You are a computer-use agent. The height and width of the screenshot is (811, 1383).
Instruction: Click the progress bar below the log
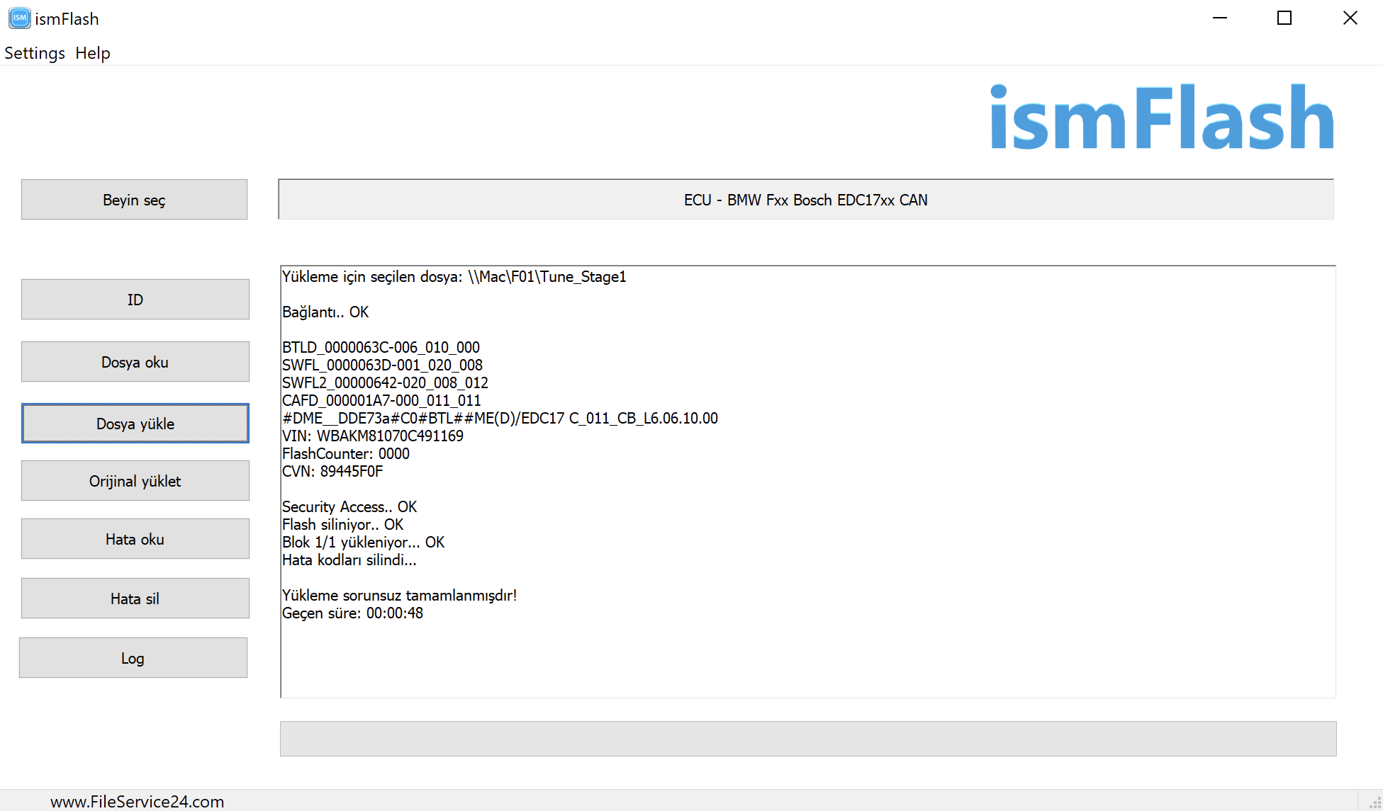pos(808,739)
